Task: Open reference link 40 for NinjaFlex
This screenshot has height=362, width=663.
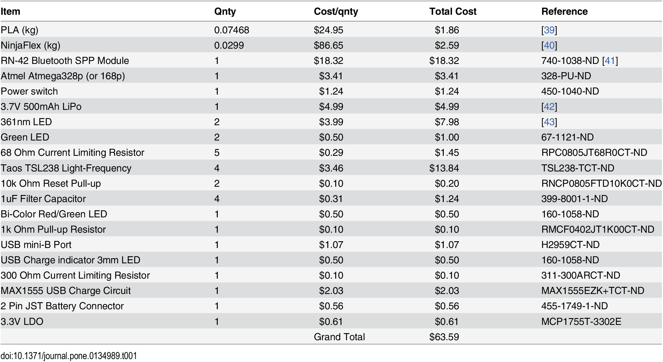Action: click(x=549, y=45)
